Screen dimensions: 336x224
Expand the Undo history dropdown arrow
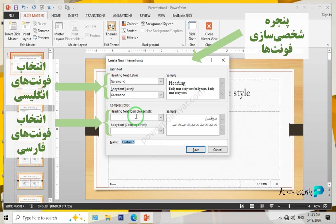(x=28, y=8)
